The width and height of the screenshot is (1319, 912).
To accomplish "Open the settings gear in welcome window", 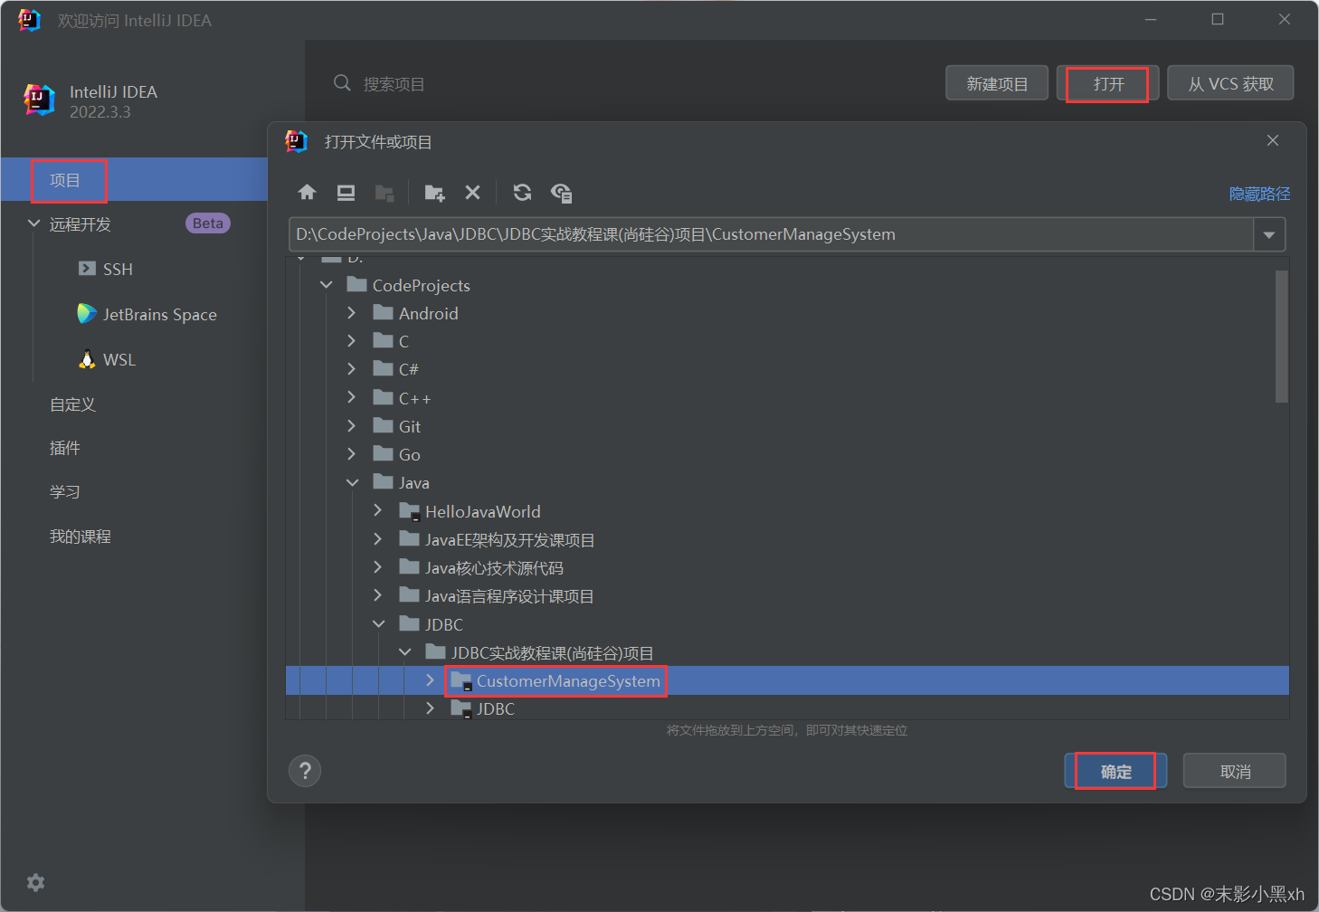I will coord(36,882).
